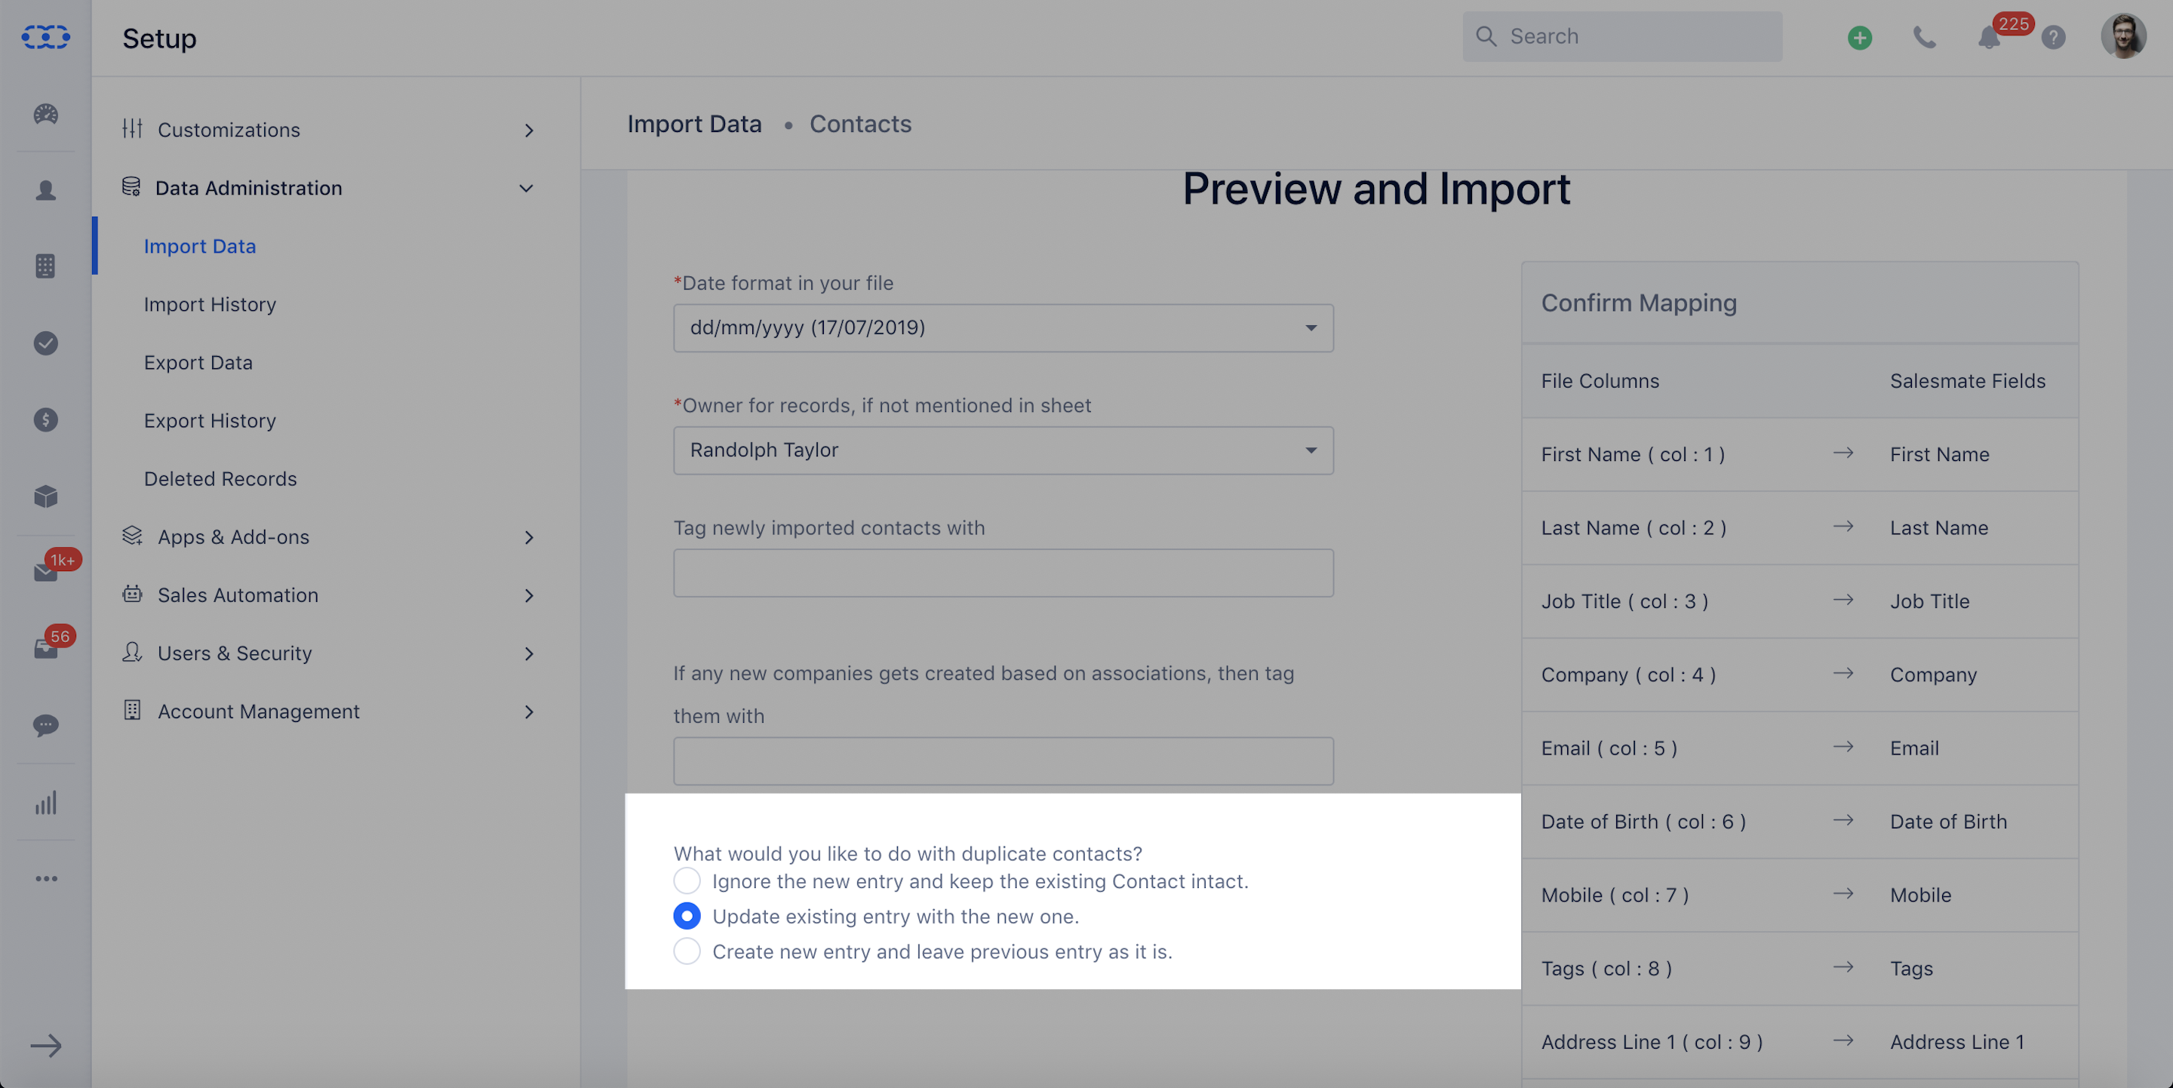Viewport: 2173px width, 1088px height.
Task: Open the Customizations menu label
Action: click(229, 130)
